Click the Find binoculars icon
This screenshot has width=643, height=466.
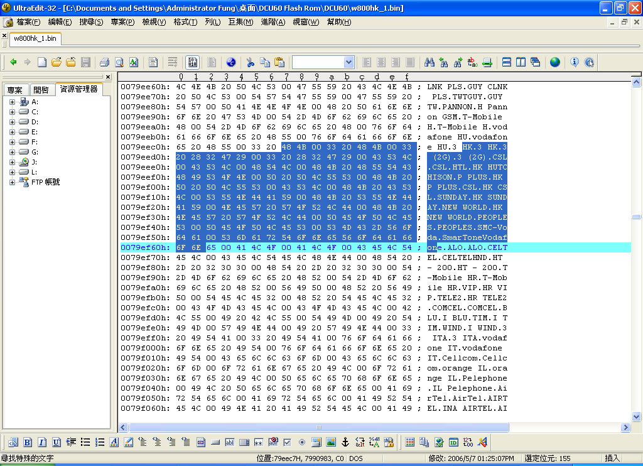click(430, 62)
